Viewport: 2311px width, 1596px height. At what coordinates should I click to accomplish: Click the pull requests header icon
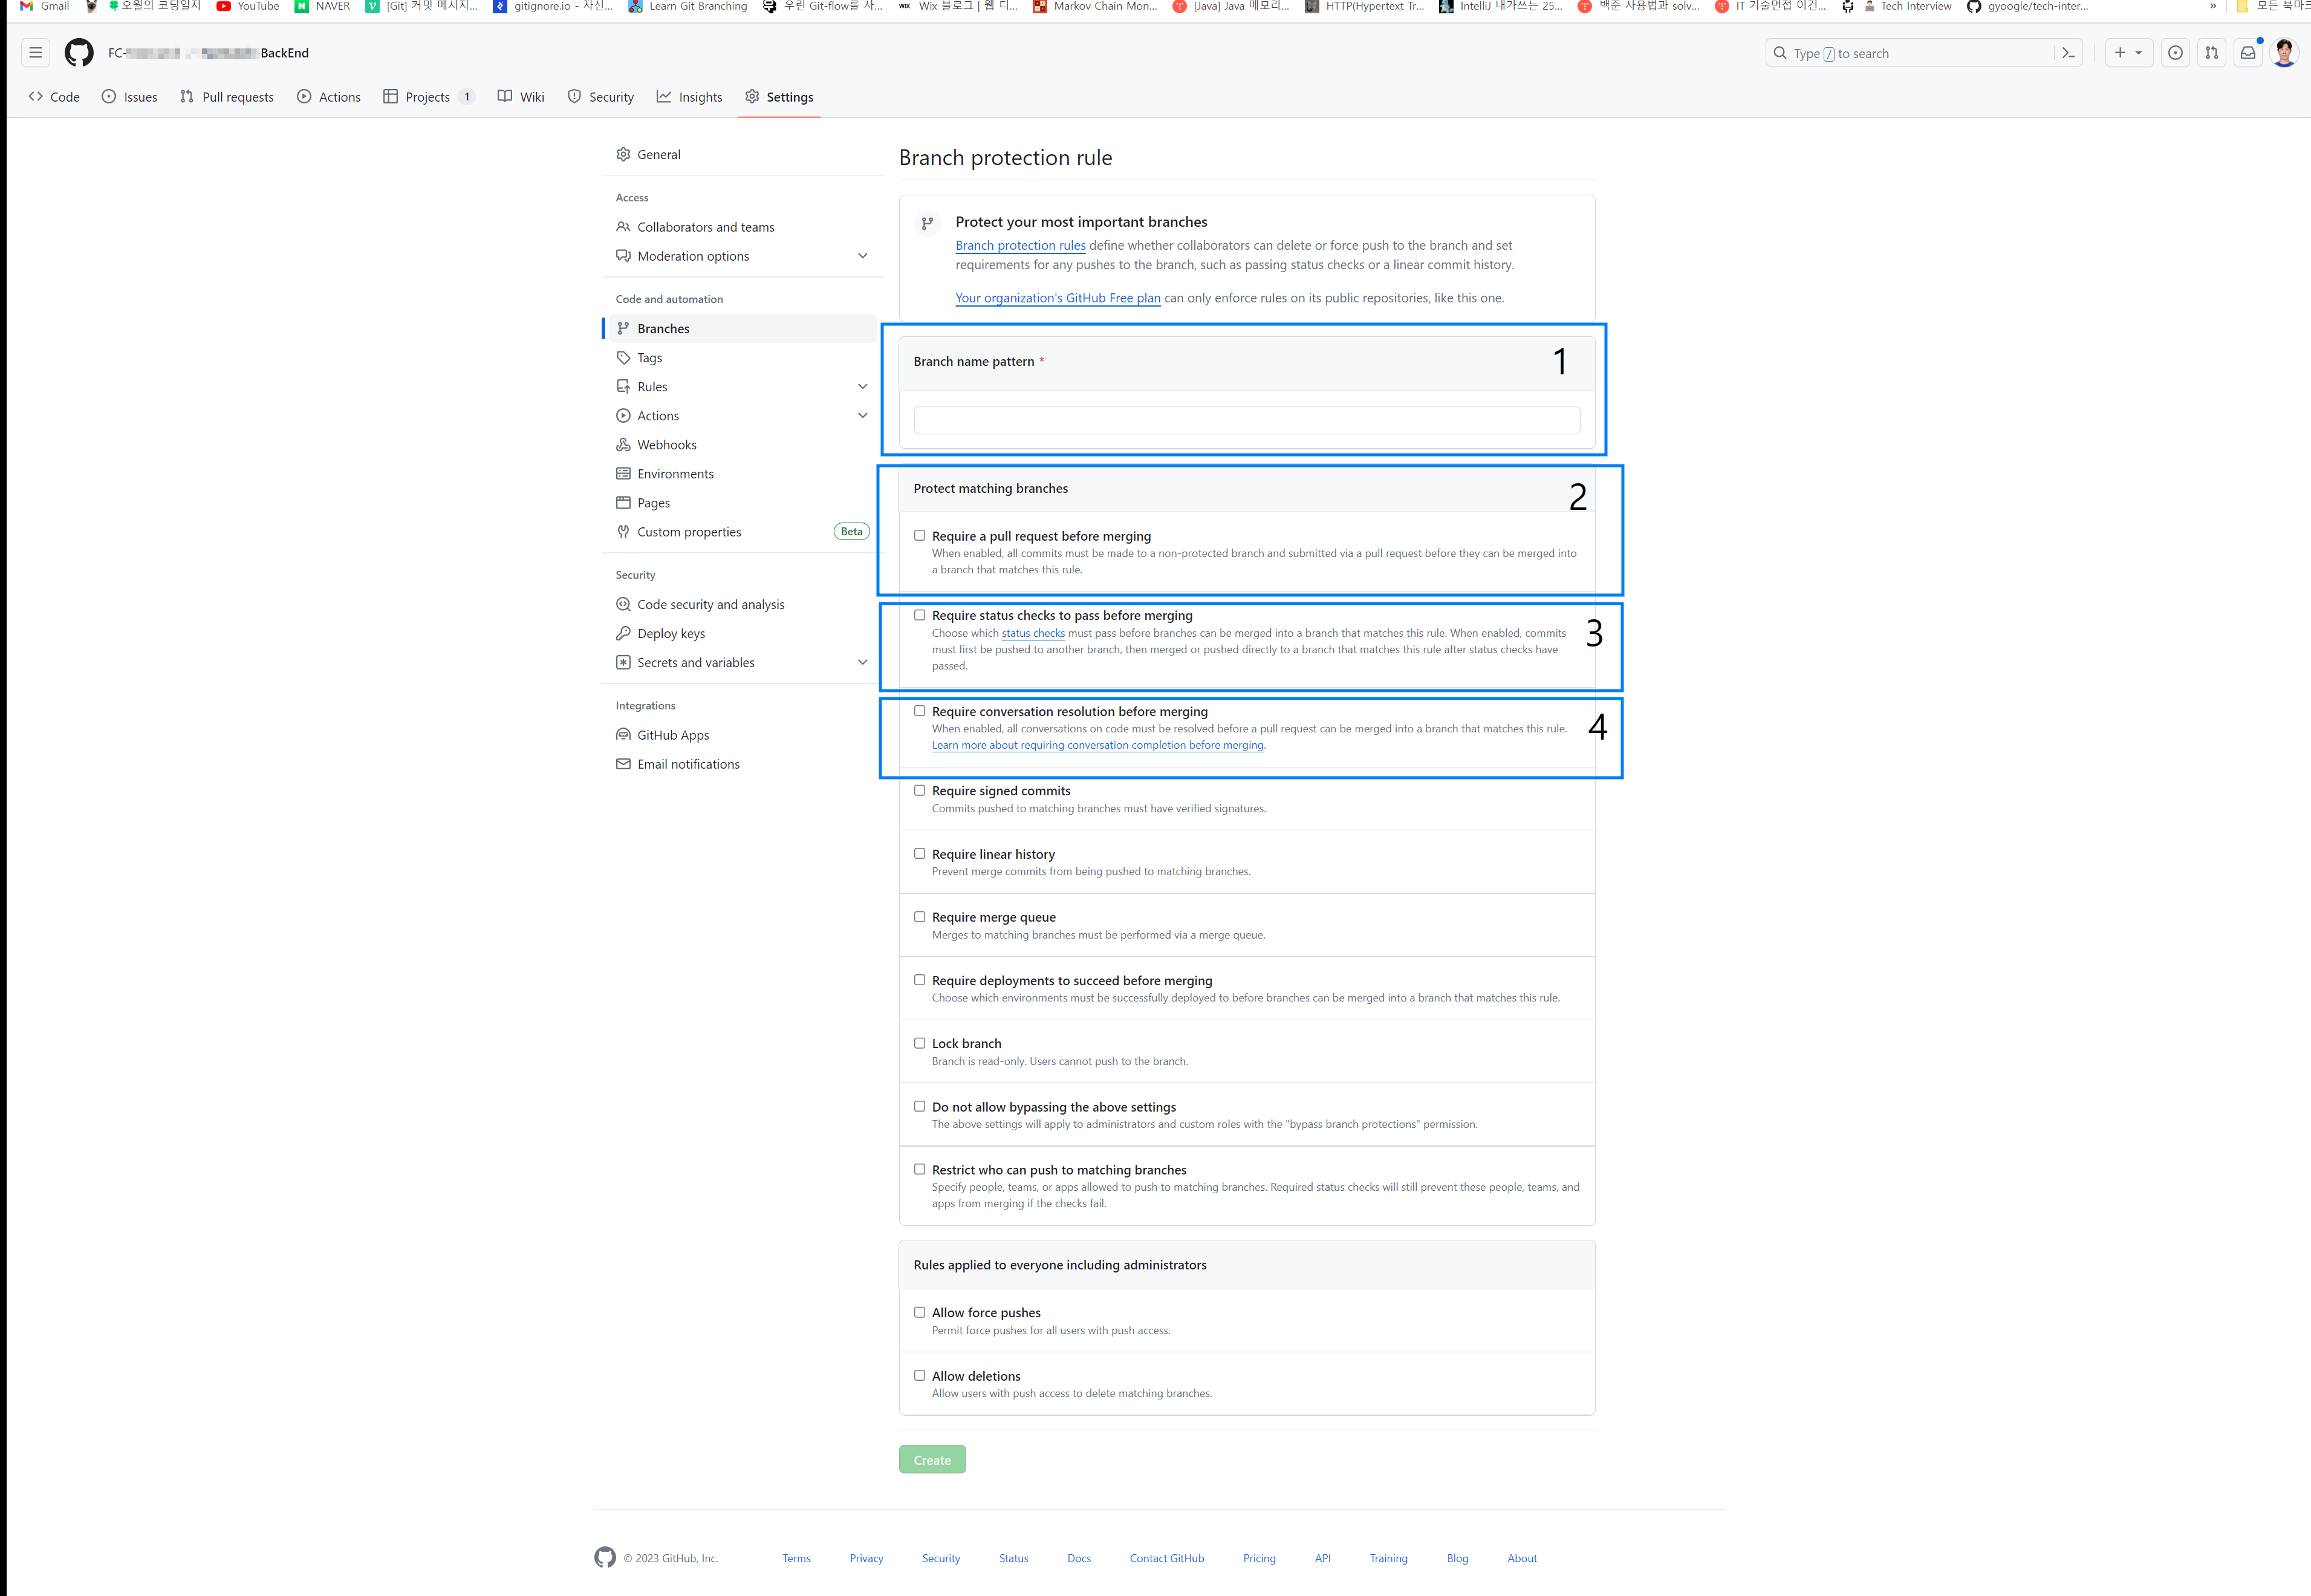[2211, 53]
